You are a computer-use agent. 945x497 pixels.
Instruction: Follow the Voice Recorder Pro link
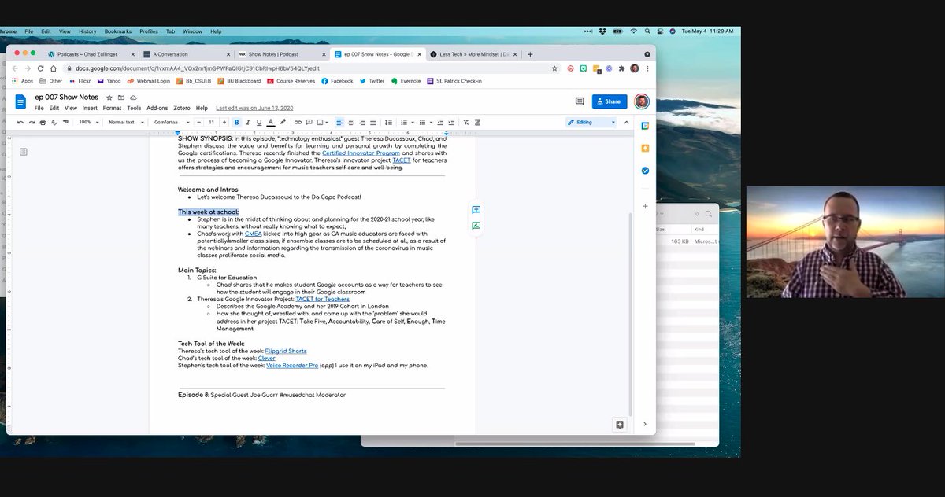pos(292,366)
